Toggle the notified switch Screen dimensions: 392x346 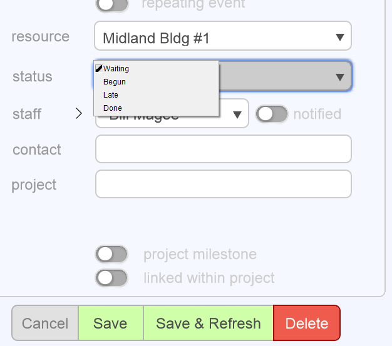click(271, 114)
